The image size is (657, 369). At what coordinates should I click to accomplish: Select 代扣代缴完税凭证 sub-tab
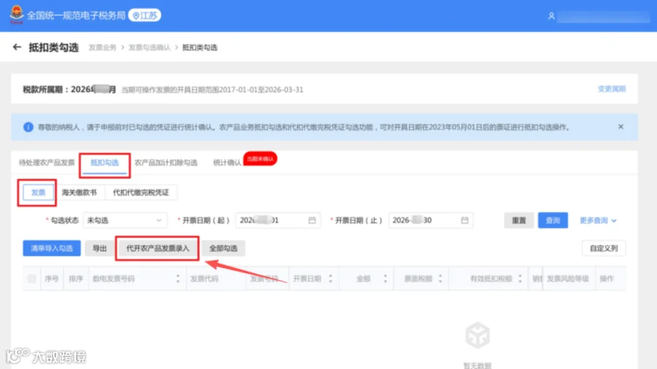point(141,193)
